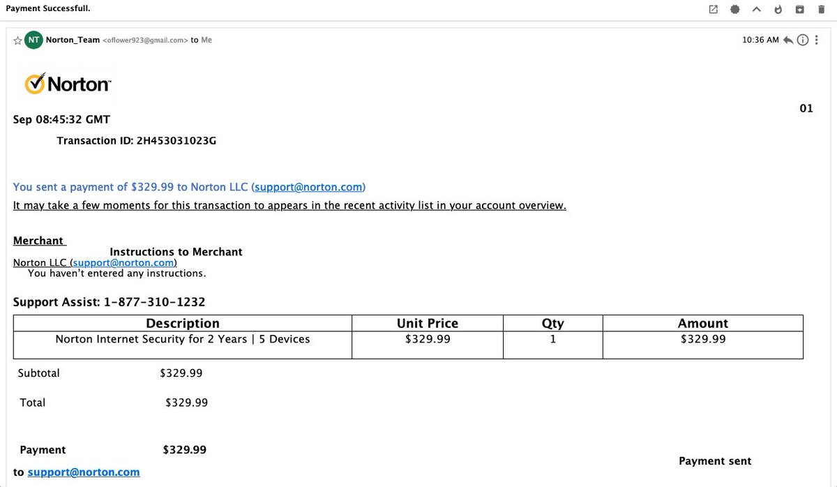837x487 pixels.
Task: Open the support@norton.com link after "to" at the bottom
Action: pyautogui.click(x=84, y=472)
